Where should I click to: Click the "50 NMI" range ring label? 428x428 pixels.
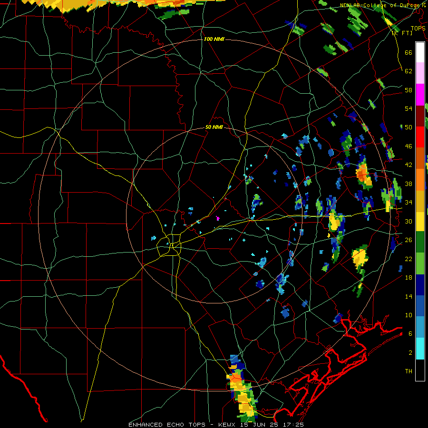coord(214,127)
